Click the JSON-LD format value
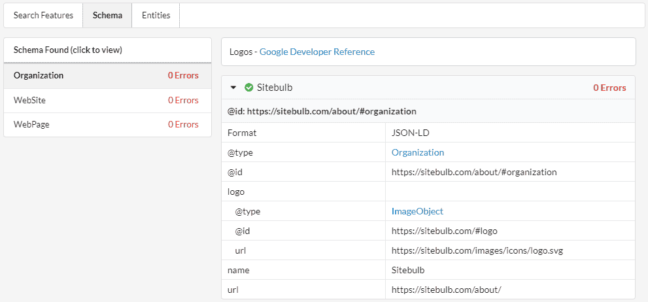Screen dimensions: 648x302 point(409,133)
